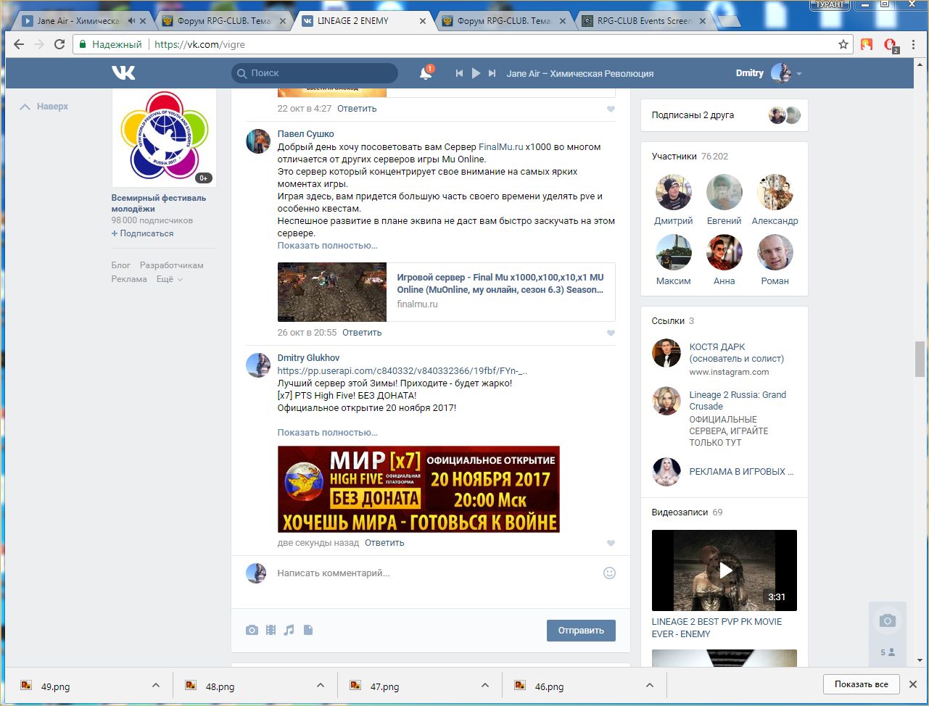Open options arrow for 49.png download
The width and height of the screenshot is (929, 706).
click(x=155, y=686)
